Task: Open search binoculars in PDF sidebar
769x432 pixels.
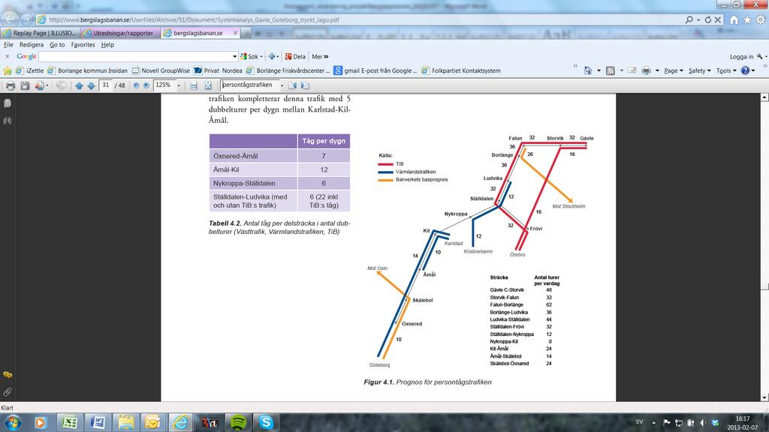Action: 8,121
